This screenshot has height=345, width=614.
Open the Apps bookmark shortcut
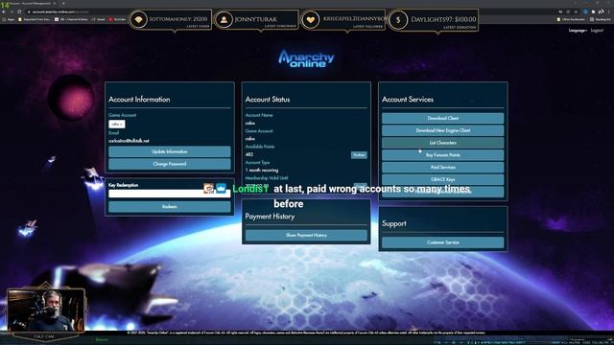(9, 19)
